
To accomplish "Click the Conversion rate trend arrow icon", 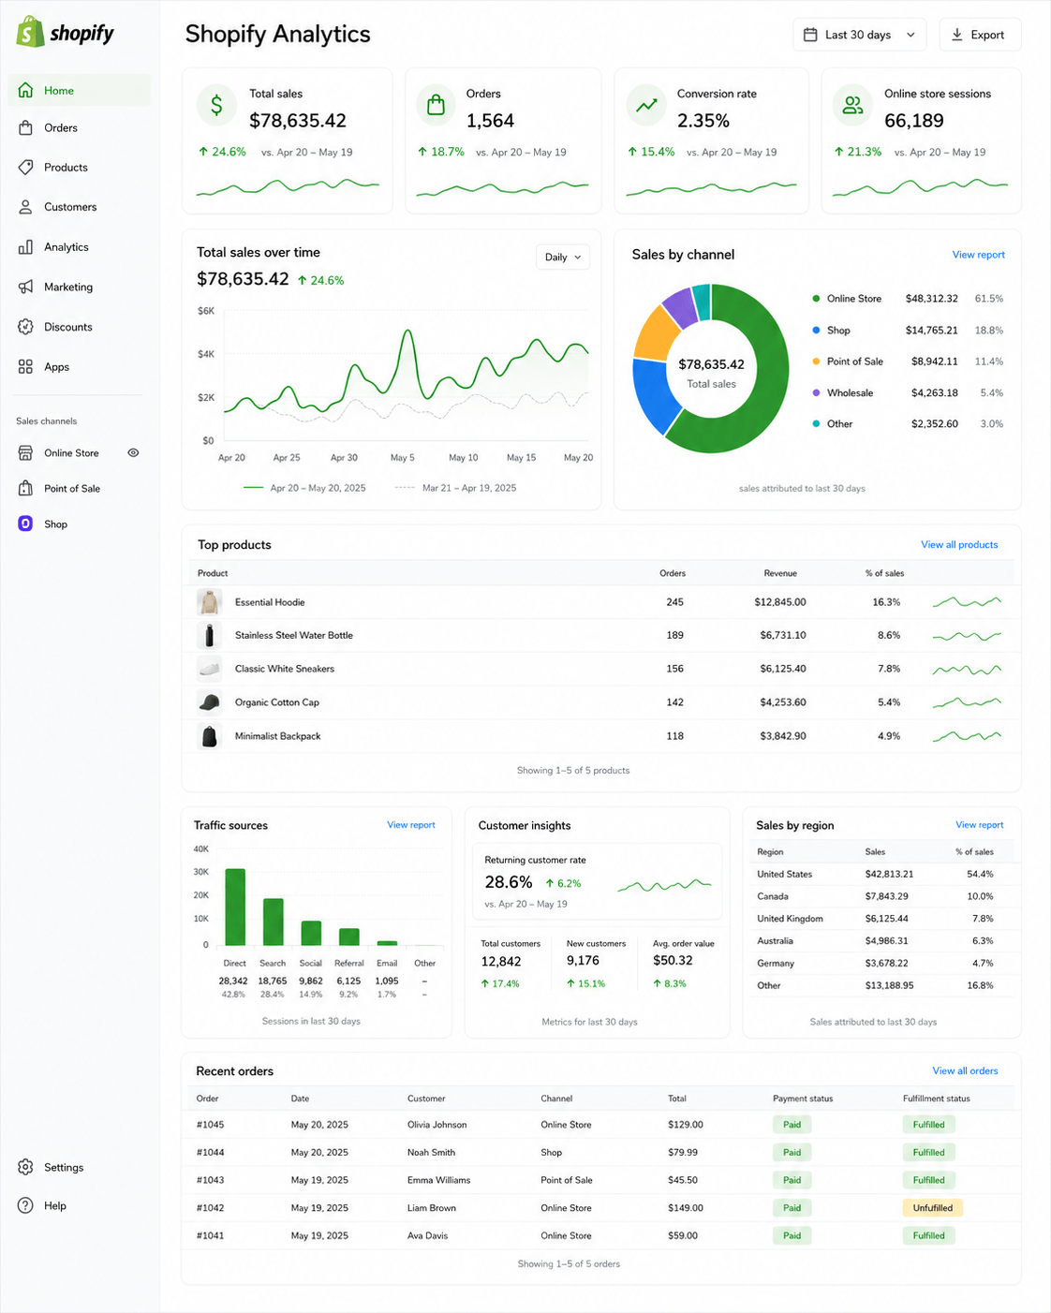I will coord(645,105).
